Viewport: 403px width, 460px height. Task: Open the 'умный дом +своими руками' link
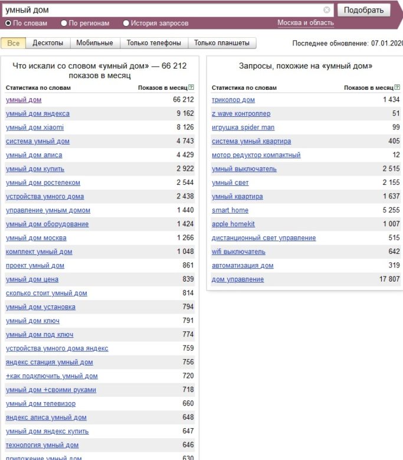[51, 390]
